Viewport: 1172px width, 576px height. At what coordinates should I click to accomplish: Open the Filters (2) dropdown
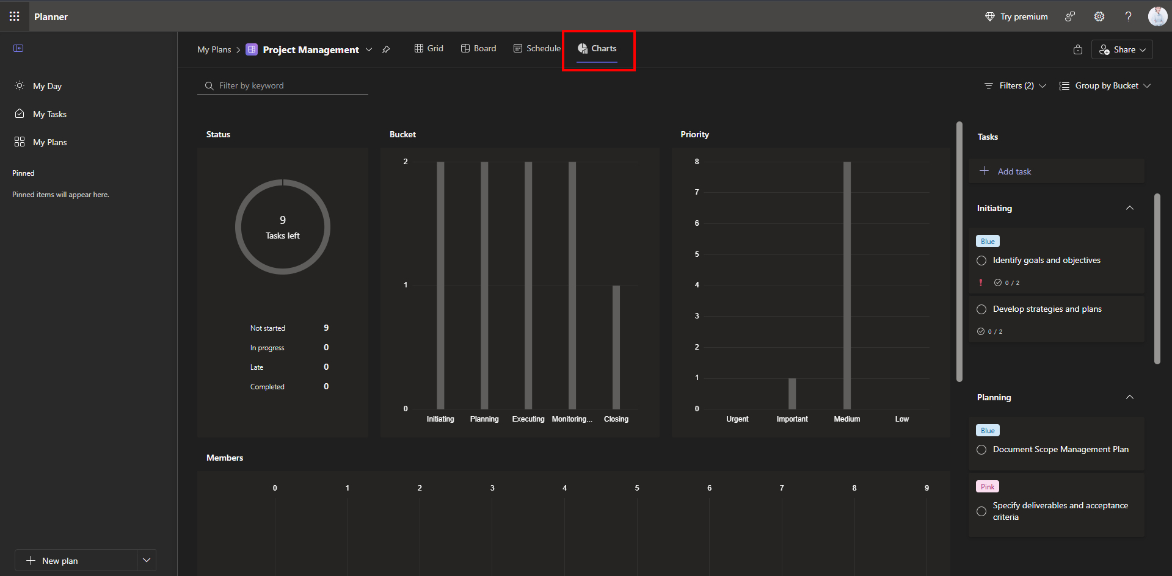[1015, 85]
